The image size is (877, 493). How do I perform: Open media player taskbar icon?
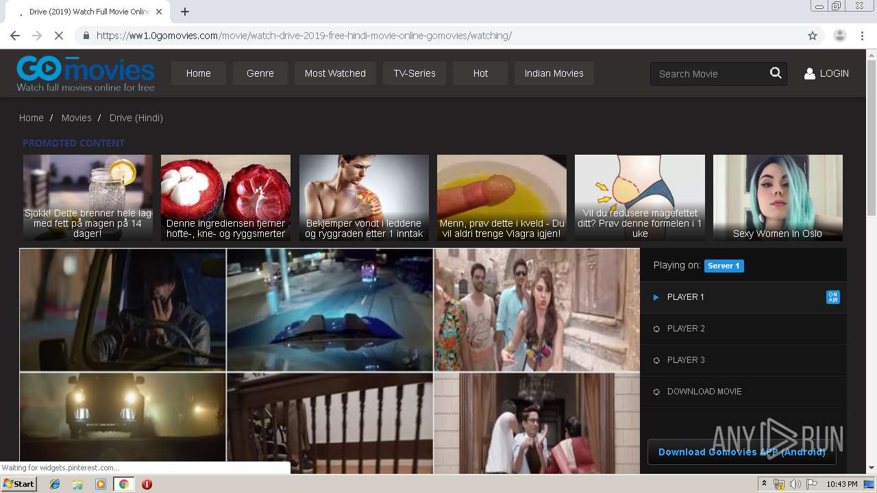[x=101, y=484]
